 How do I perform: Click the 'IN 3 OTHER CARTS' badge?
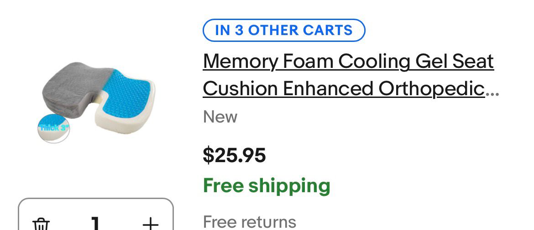[284, 31]
